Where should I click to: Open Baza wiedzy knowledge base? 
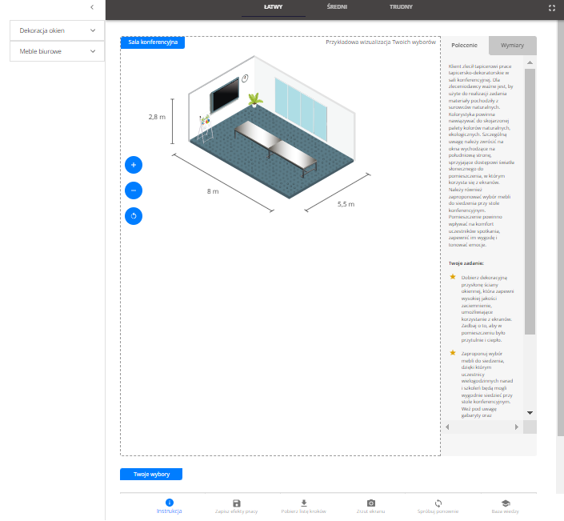[506, 503]
